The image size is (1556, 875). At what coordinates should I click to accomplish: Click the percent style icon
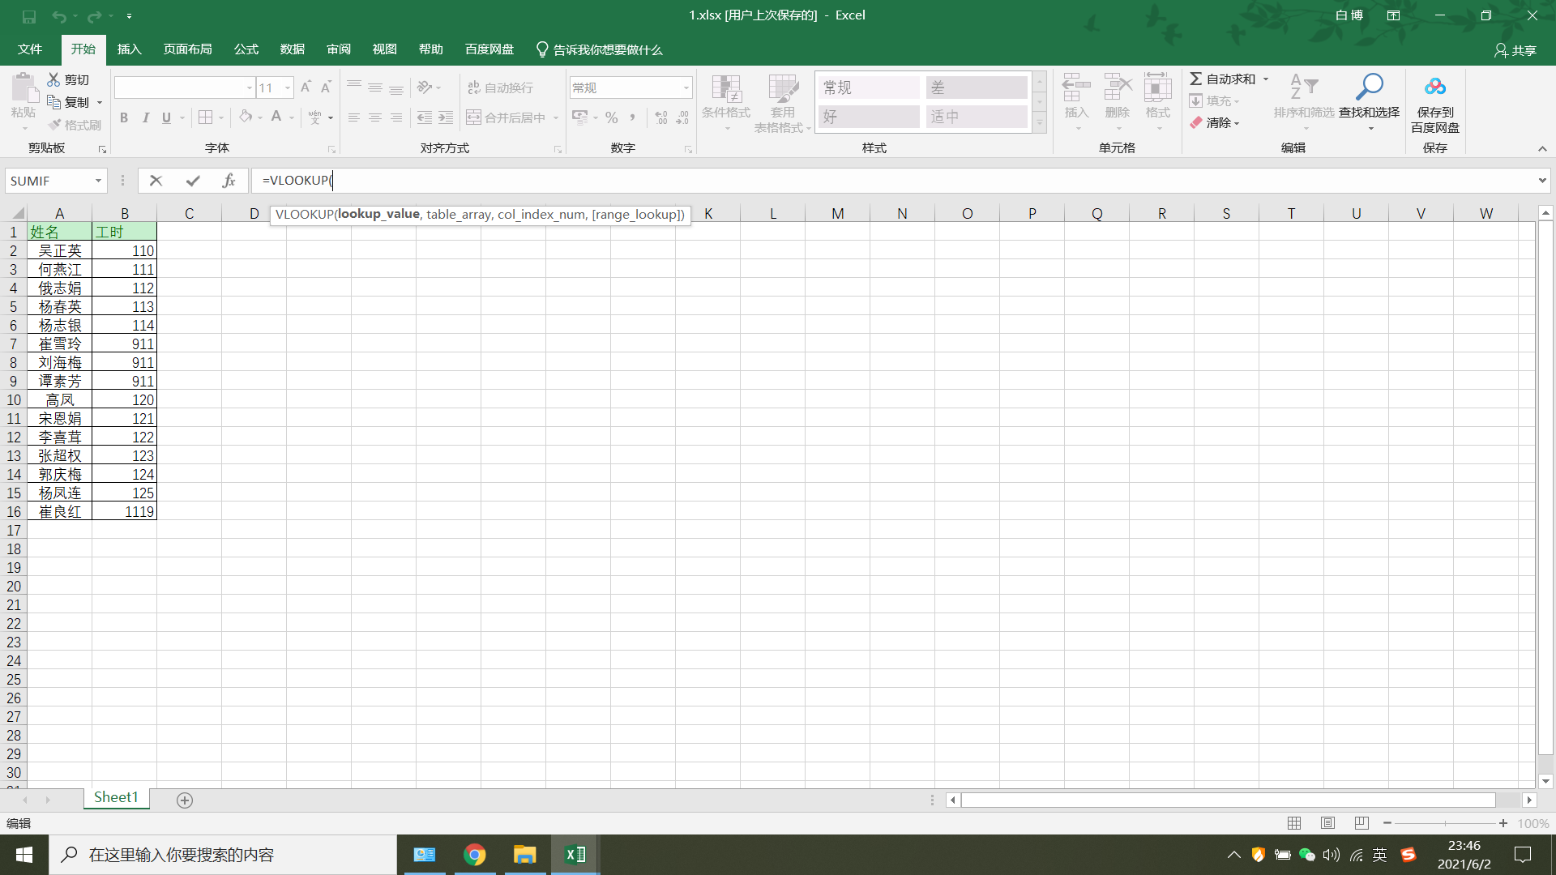(x=611, y=117)
